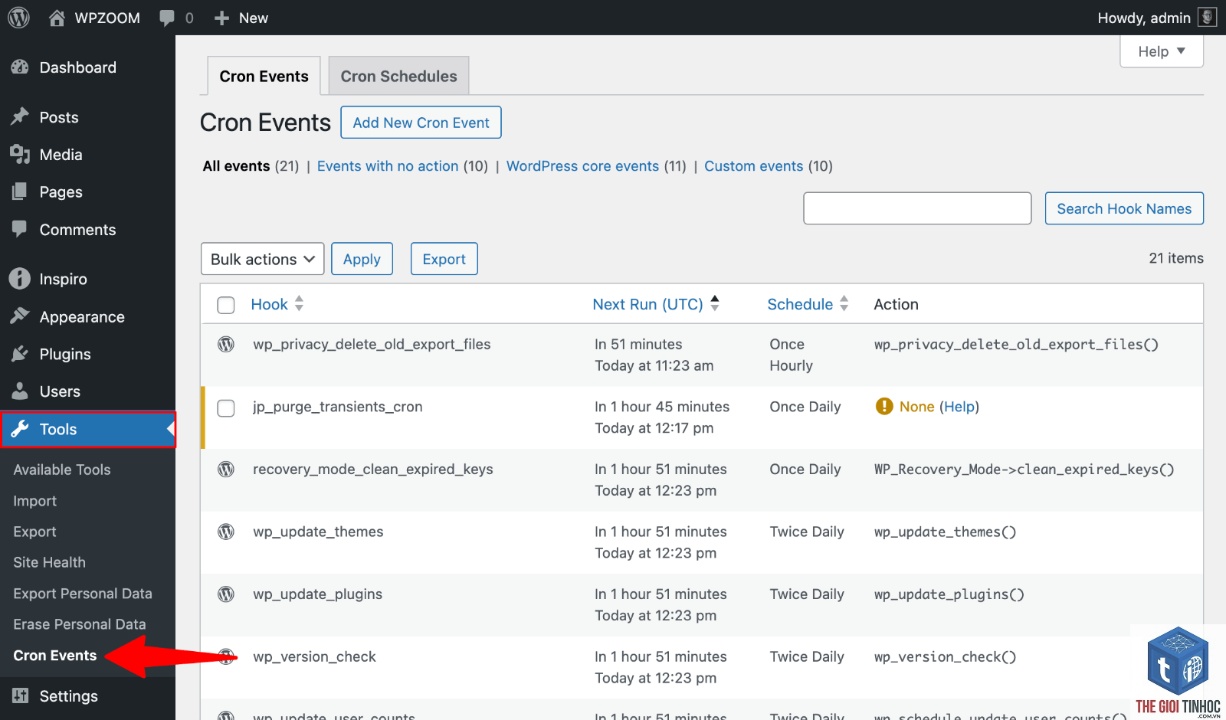Image resolution: width=1226 pixels, height=720 pixels.
Task: Sort table by Hook column arrows
Action: [300, 304]
